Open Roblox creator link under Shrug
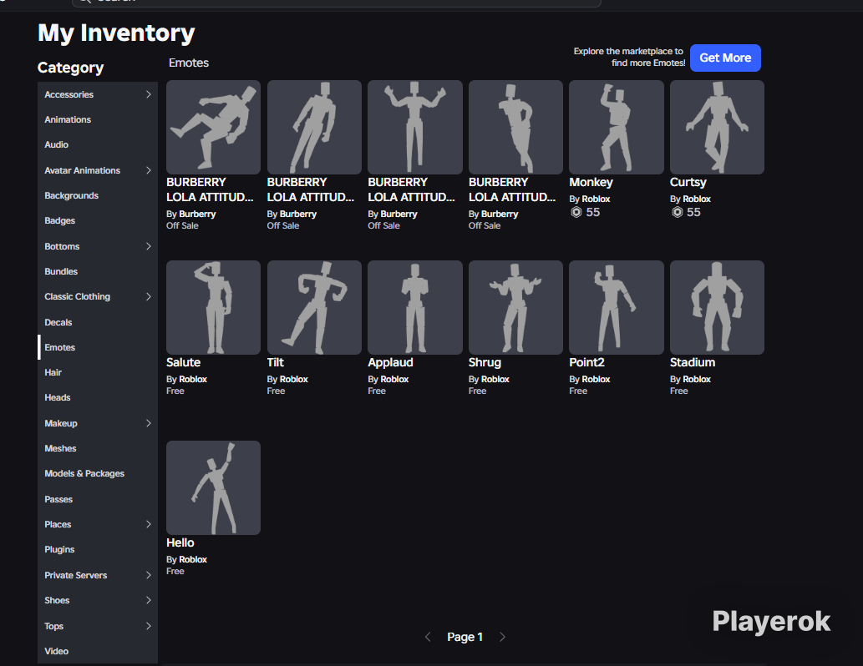Screen dimensions: 863x666 [495, 379]
